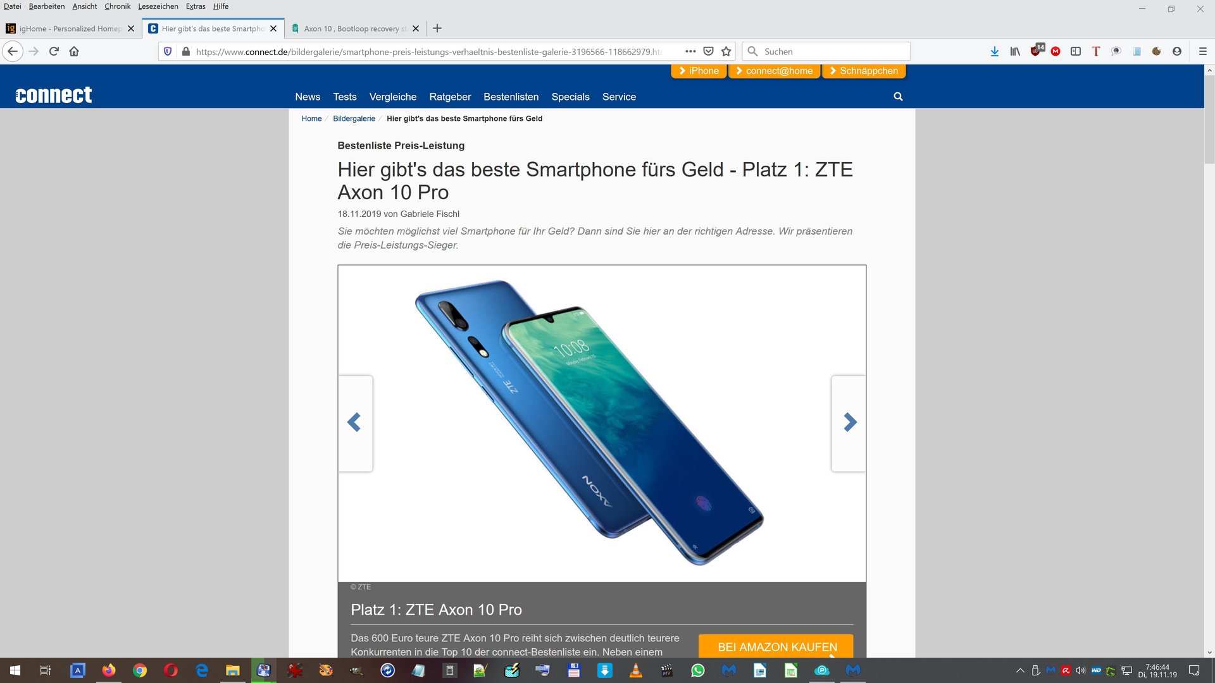Image resolution: width=1215 pixels, height=683 pixels.
Task: Click the connect site logo
Action: click(x=53, y=95)
